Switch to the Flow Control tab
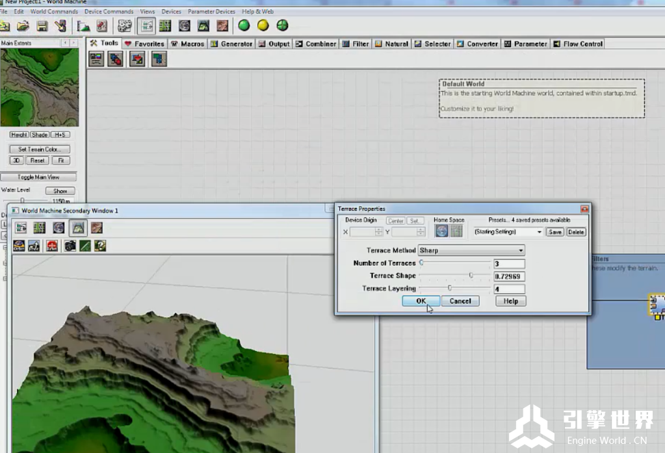The height and width of the screenshot is (453, 665). tap(578, 44)
